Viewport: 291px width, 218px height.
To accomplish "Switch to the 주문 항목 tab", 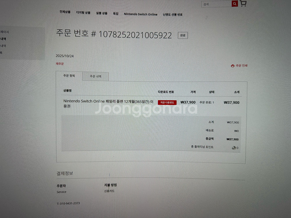I will pos(69,76).
